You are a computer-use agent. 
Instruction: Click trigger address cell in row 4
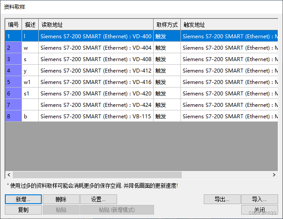(x=229, y=70)
